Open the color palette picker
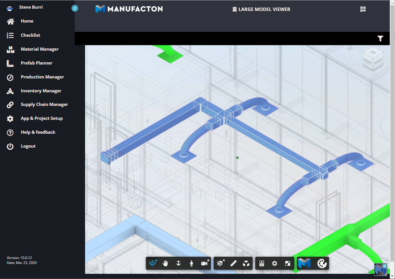395x279 pixels. 322,263
